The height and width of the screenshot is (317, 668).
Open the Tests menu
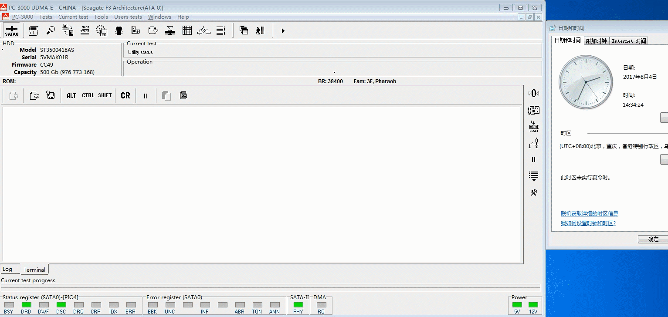pyautogui.click(x=46, y=17)
